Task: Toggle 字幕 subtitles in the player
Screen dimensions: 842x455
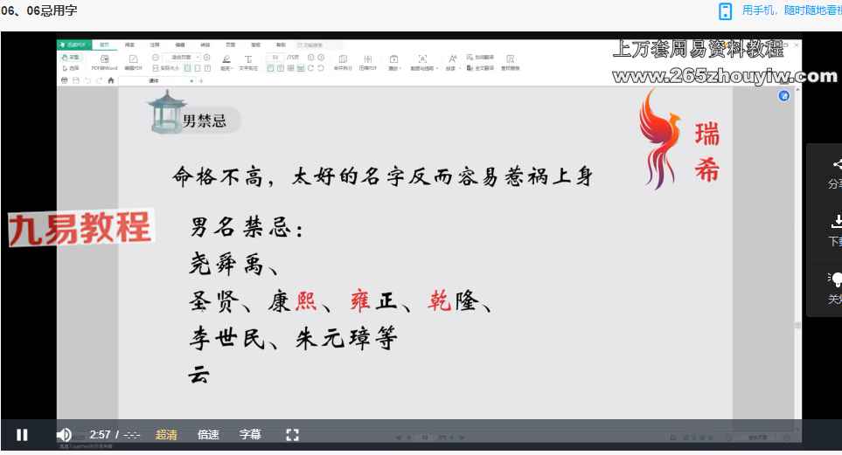Action: click(x=250, y=434)
